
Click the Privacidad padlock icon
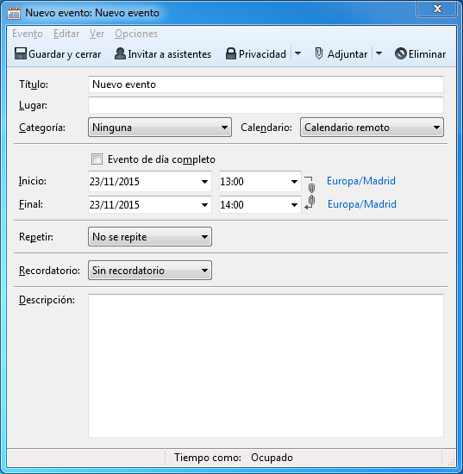pos(231,53)
